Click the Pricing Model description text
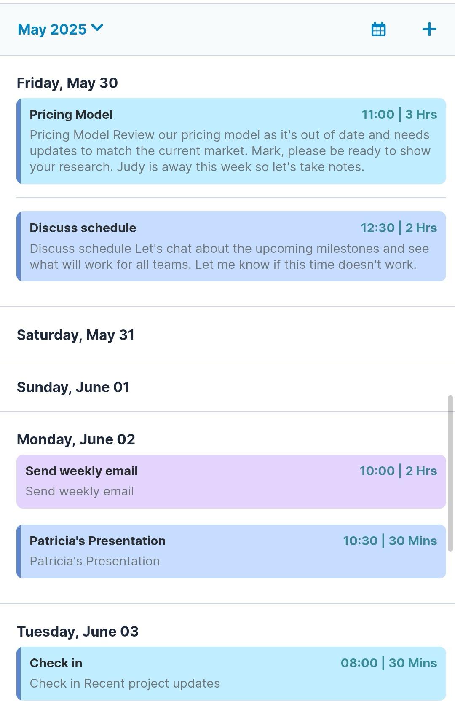 tap(230, 151)
